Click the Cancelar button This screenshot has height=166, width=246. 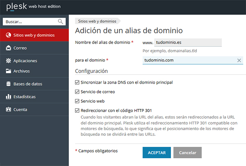187,153
